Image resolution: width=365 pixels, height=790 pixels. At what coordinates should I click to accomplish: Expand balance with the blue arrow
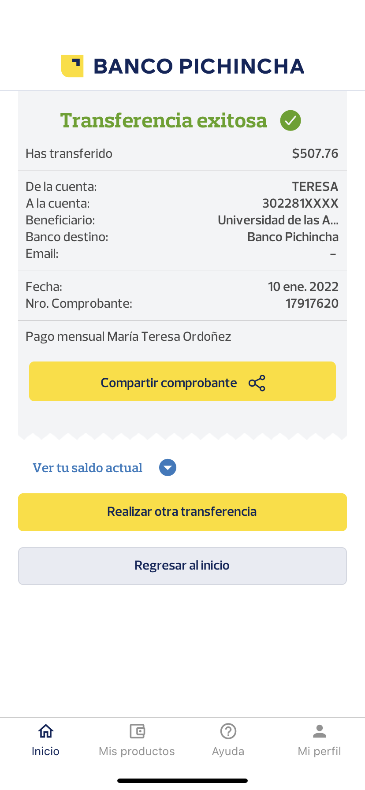168,468
